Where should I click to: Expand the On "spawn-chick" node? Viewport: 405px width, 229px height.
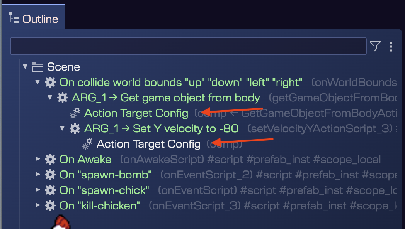(37, 190)
